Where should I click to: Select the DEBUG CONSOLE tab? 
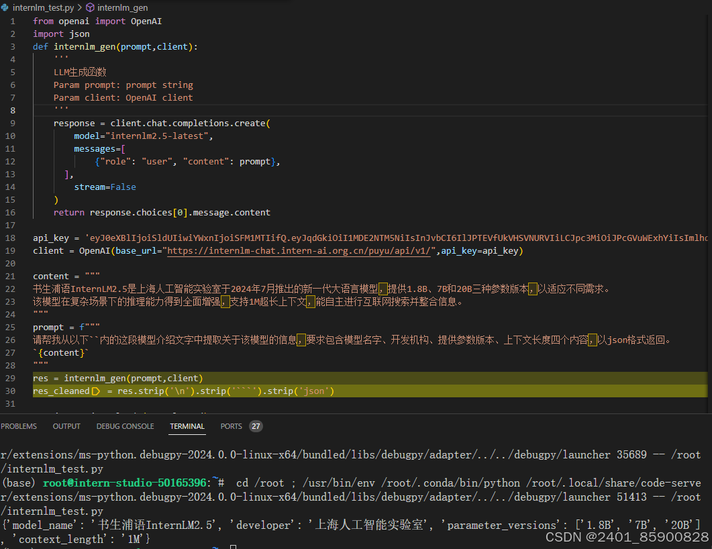[125, 426]
